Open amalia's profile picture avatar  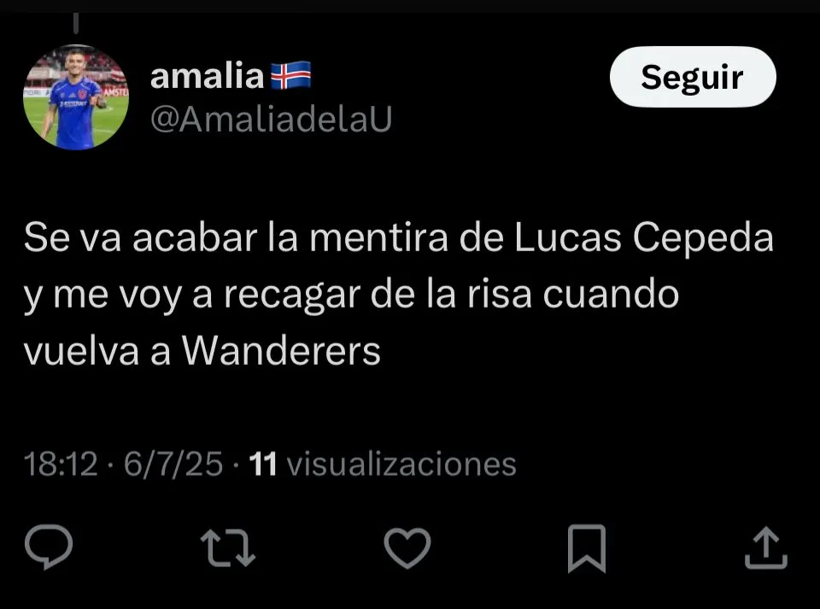[76, 97]
